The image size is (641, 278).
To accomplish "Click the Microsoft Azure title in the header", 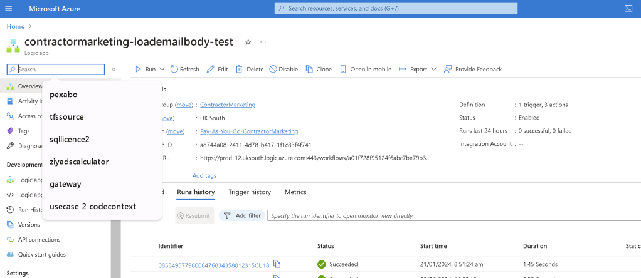I will pyautogui.click(x=55, y=9).
